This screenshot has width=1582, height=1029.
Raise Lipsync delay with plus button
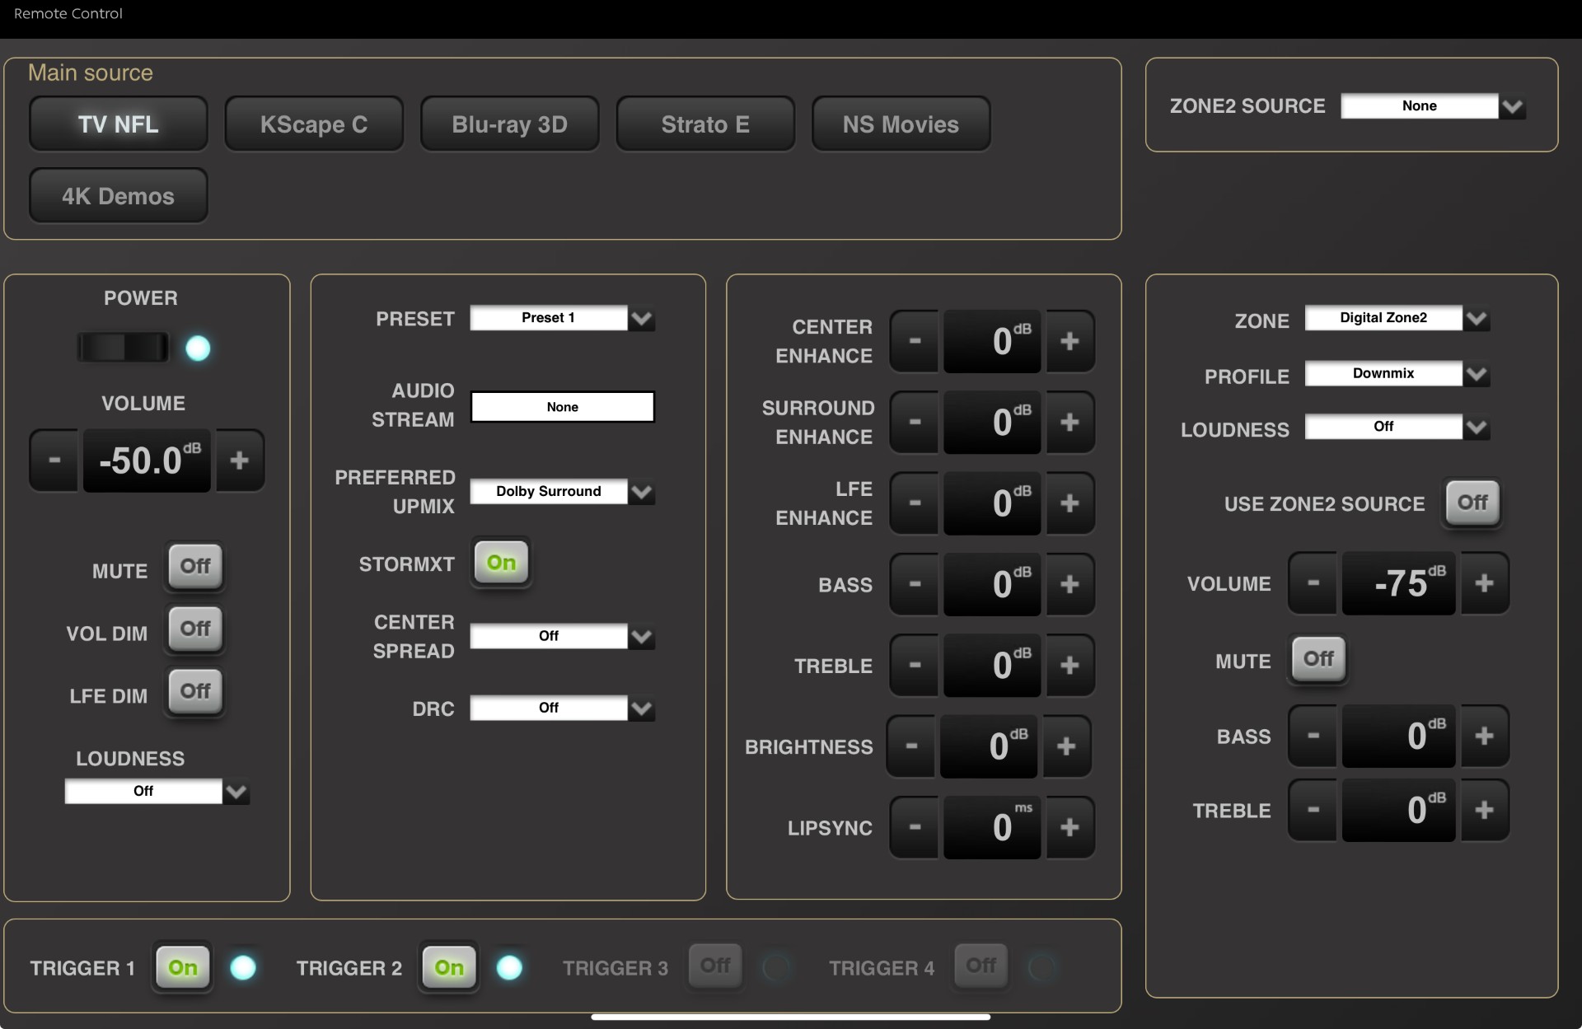[1069, 827]
